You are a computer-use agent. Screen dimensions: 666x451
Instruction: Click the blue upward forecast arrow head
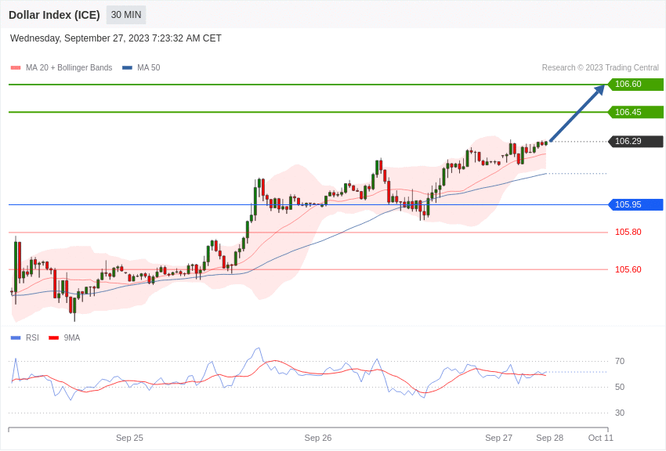coord(600,88)
